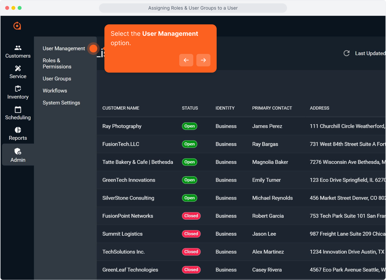Go to the next tutorial step
Viewport: 386px width, 280px height.
pos(203,60)
